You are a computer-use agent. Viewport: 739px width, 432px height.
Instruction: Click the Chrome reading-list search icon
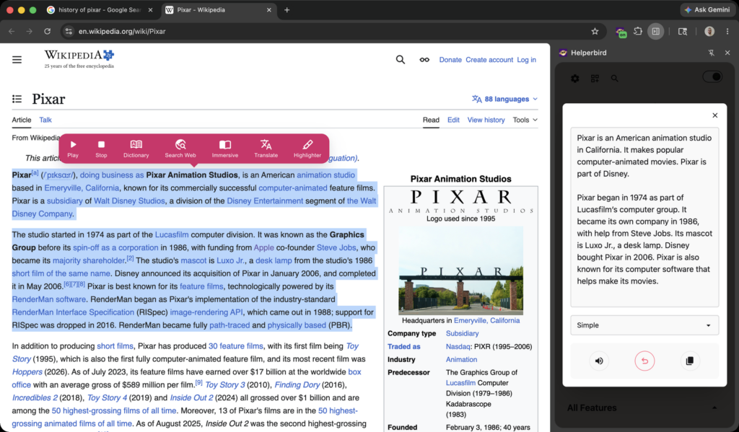pos(683,32)
